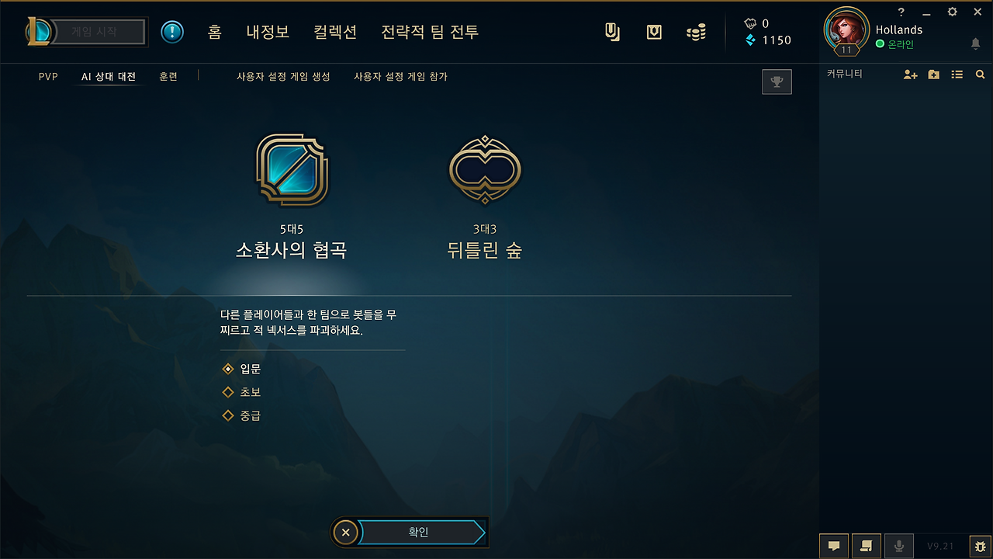Open the store coins icon
Image resolution: width=993 pixels, height=559 pixels.
click(696, 32)
